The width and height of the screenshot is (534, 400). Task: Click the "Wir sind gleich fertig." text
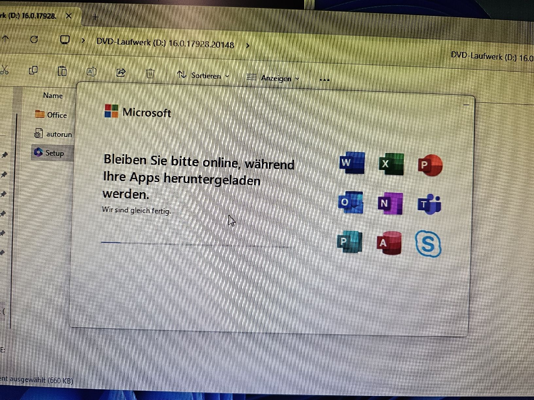[136, 210]
